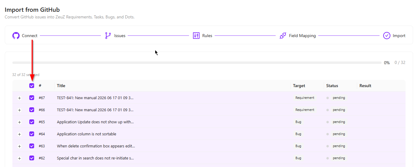The width and height of the screenshot is (420, 167).
Task: Click the GitHub logo icon in Connect step
Action: coord(16,36)
